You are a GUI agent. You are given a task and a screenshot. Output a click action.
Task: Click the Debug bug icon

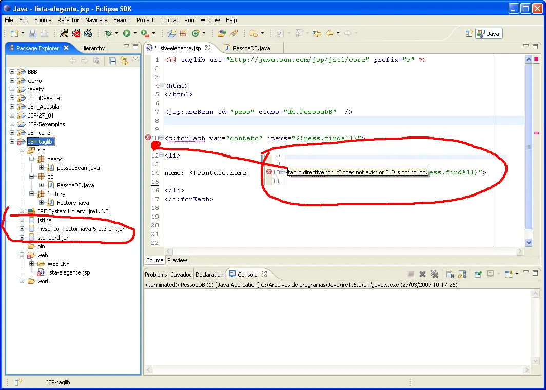pos(108,33)
